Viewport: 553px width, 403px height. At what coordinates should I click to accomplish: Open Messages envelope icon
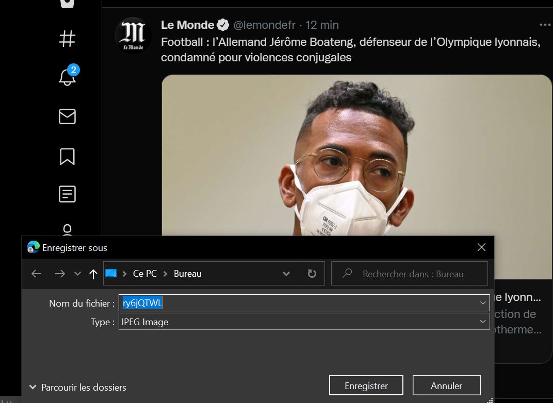click(67, 116)
